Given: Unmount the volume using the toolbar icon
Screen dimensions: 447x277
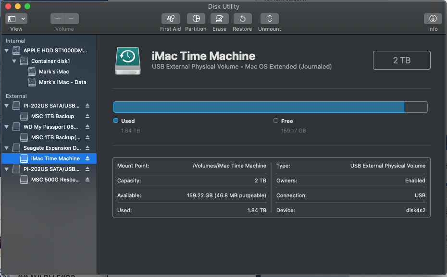Looking at the screenshot, I should pos(270,19).
